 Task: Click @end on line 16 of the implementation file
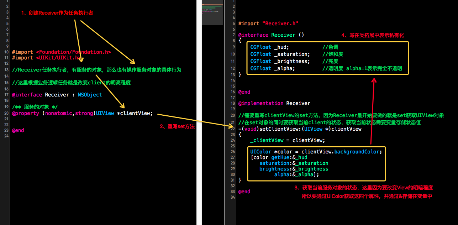244,92
